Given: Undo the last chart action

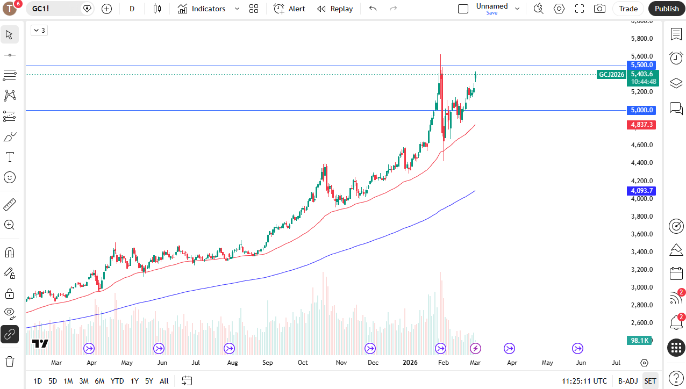Looking at the screenshot, I should pos(373,9).
